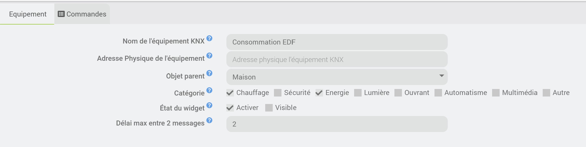Click help icon for Délai max entre 2 messages
586x147 pixels.
coord(209,120)
